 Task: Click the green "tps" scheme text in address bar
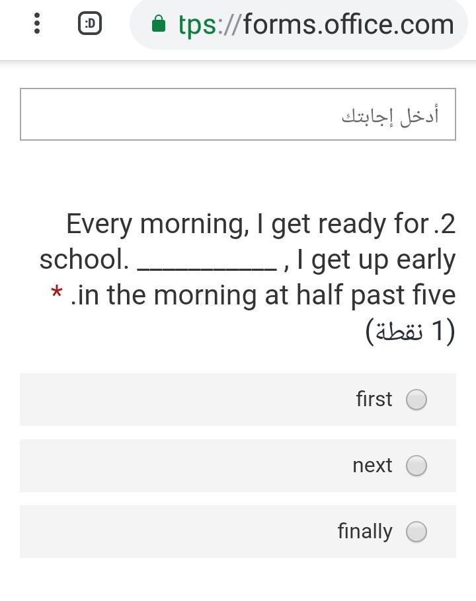coord(197,25)
